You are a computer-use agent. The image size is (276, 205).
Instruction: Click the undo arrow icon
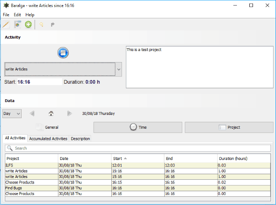42,24
